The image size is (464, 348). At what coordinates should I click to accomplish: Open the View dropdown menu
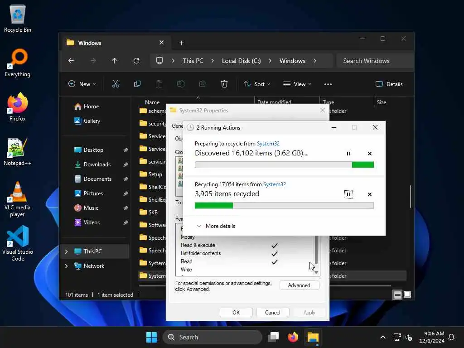tap(297, 84)
